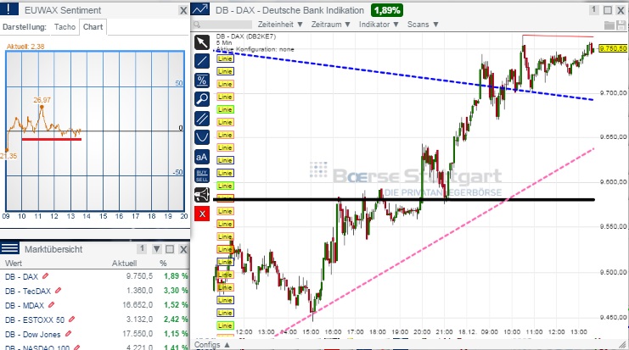This screenshot has height=350, width=629.
Task: Click pencil icon next to DB - ESTOXX 50
Action: click(x=71, y=319)
